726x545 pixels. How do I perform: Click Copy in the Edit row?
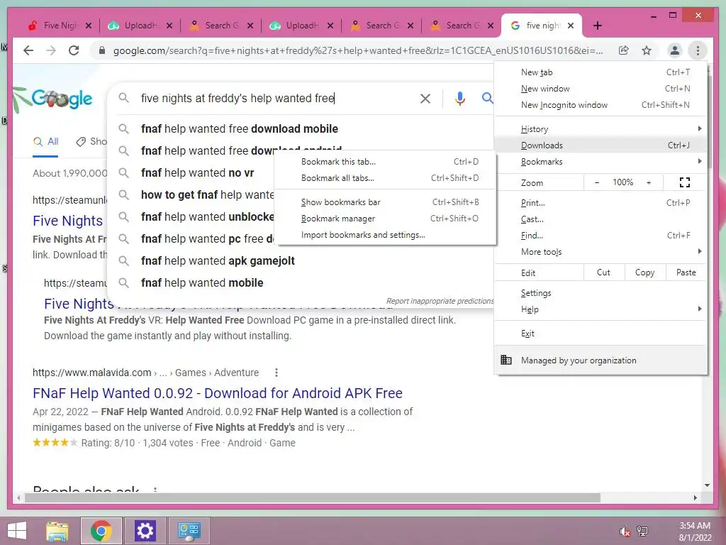pyautogui.click(x=644, y=272)
